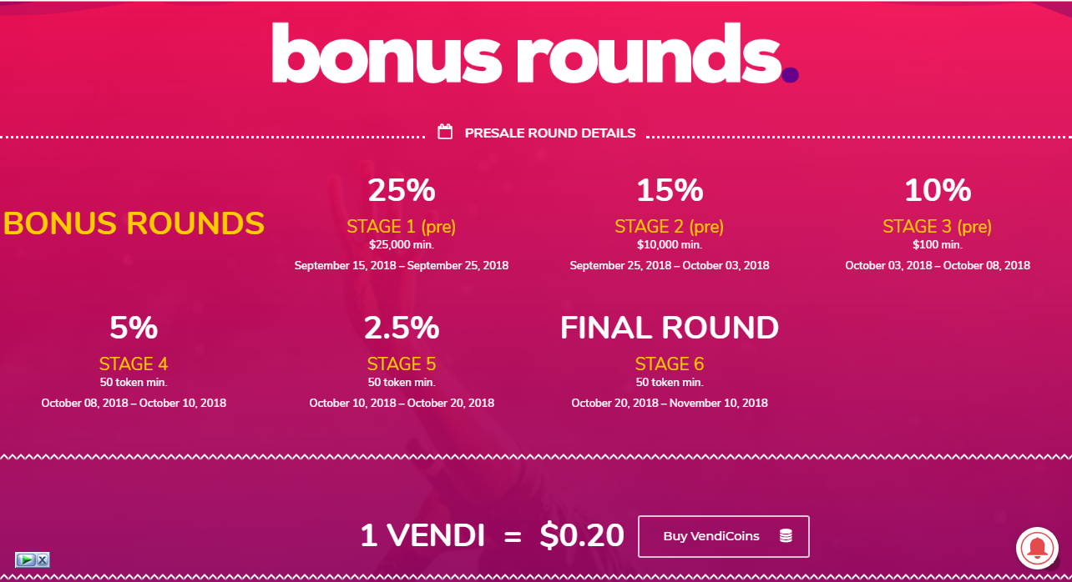Select the Presale Round Details heading
The height and width of the screenshot is (582, 1072).
(x=550, y=133)
